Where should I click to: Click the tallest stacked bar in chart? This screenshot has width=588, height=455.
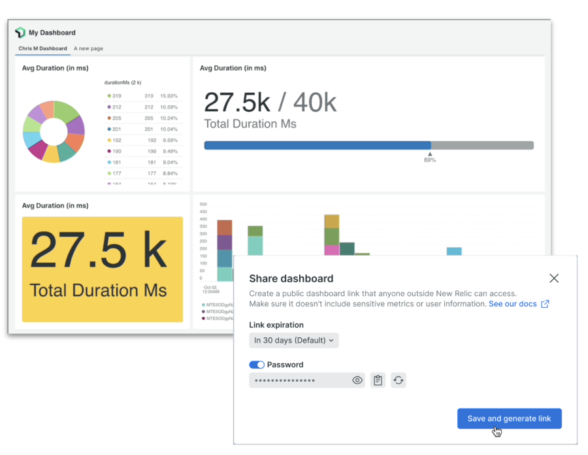click(331, 235)
